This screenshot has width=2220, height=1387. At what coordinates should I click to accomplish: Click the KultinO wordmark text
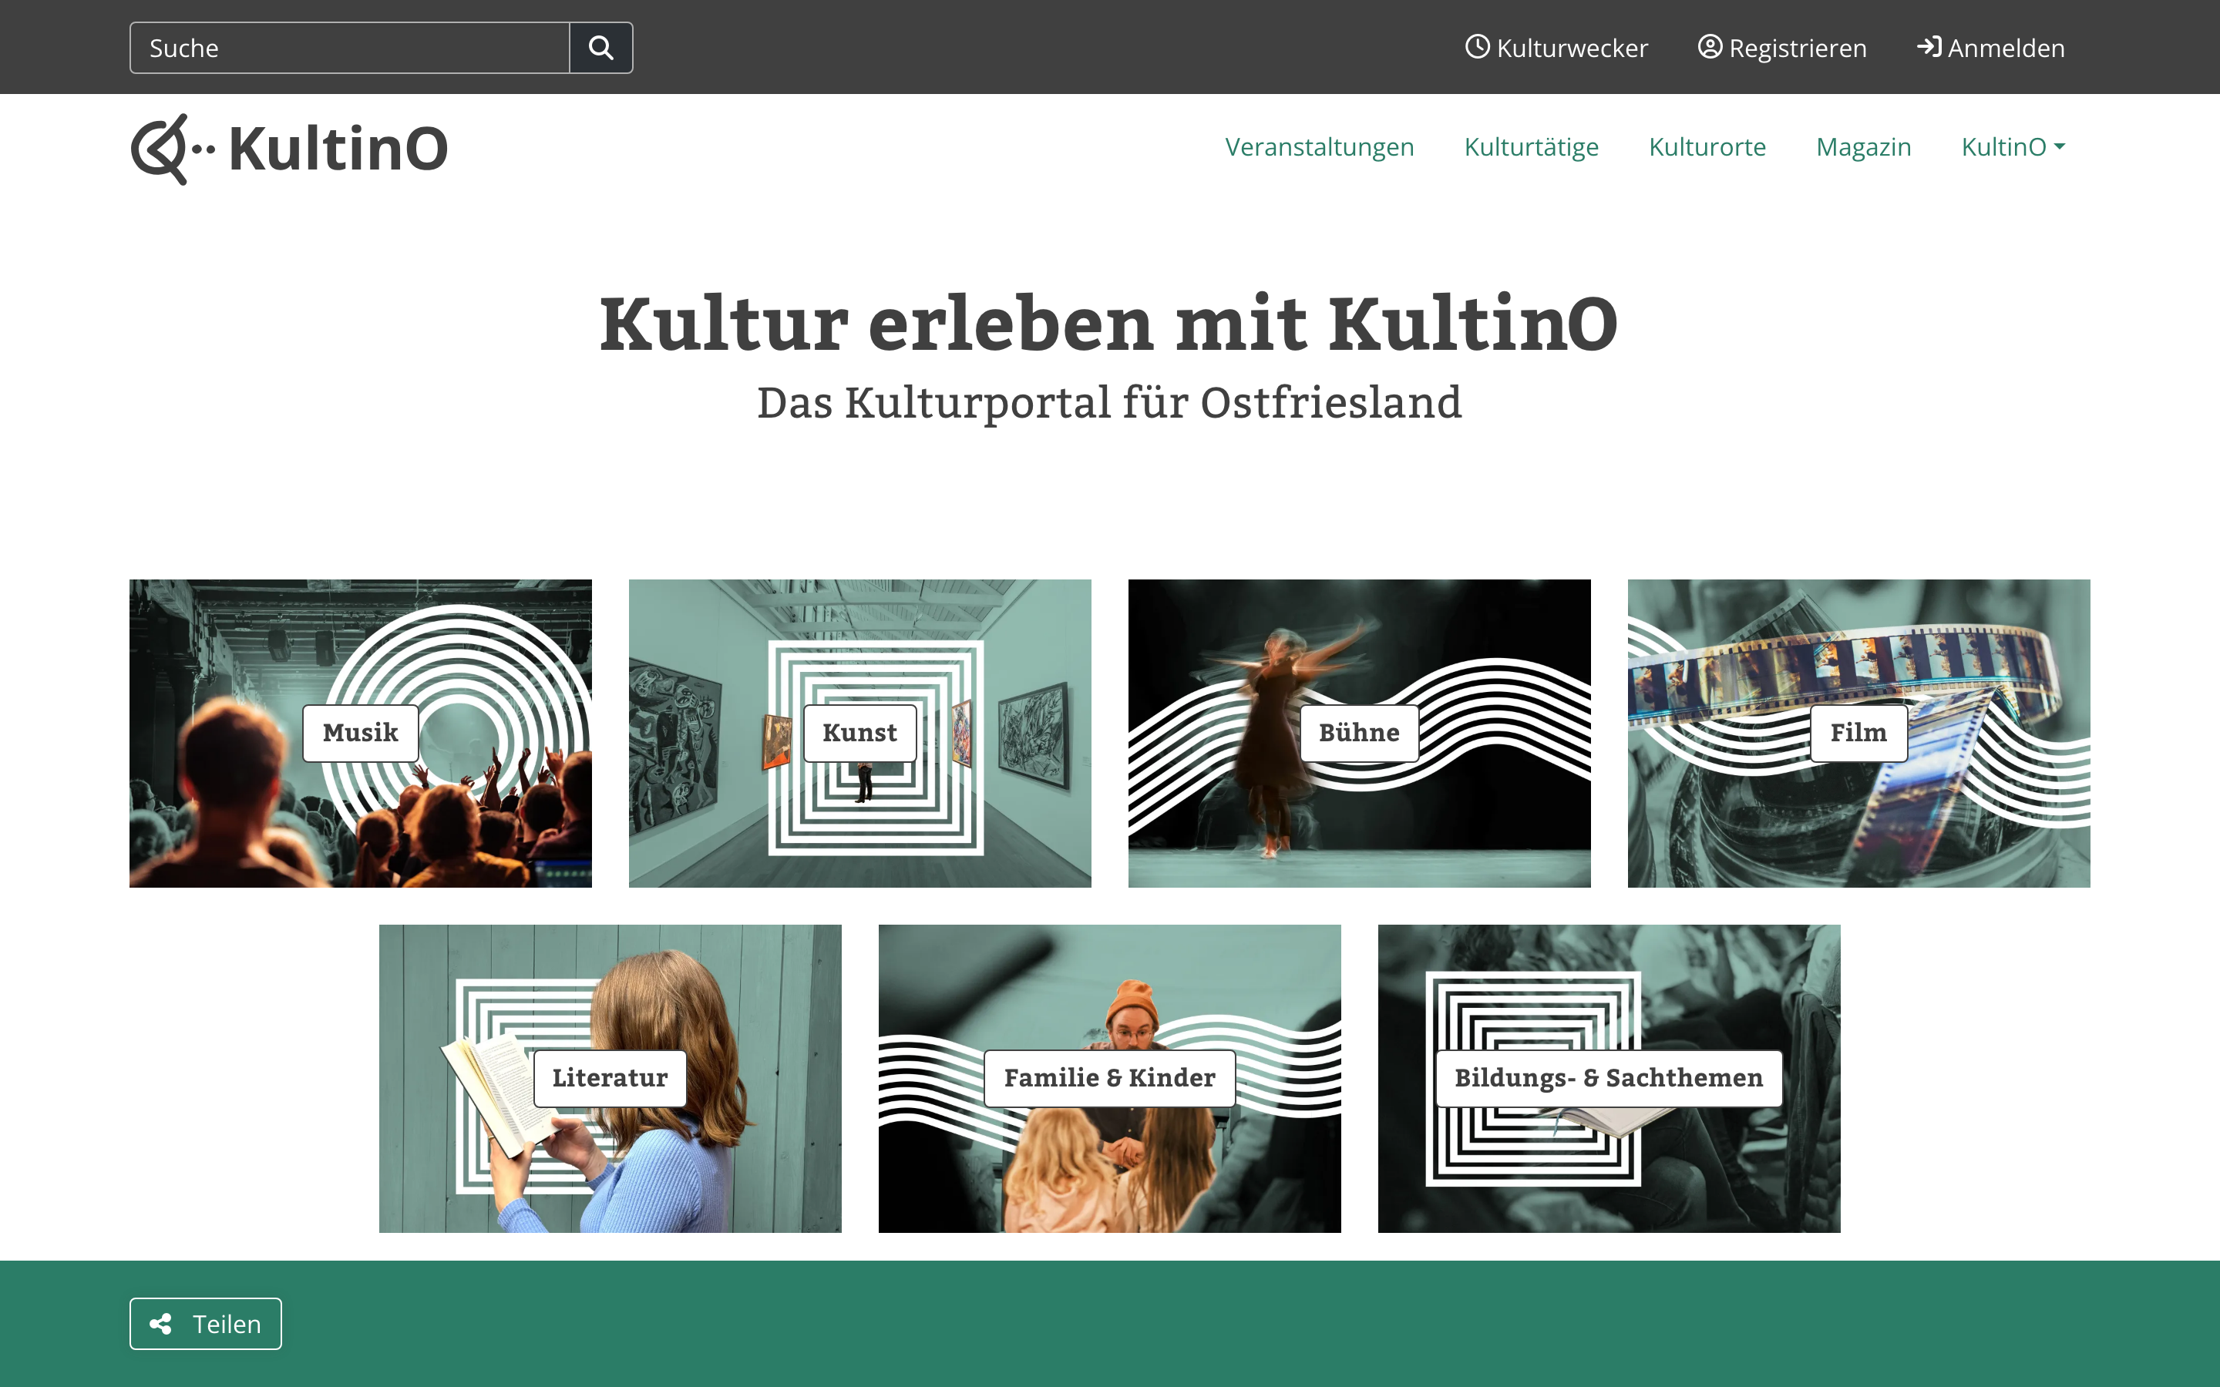(338, 149)
